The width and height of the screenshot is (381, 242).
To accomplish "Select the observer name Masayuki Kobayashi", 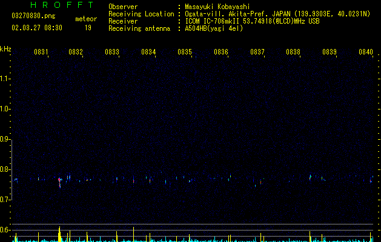I will pos(217,7).
